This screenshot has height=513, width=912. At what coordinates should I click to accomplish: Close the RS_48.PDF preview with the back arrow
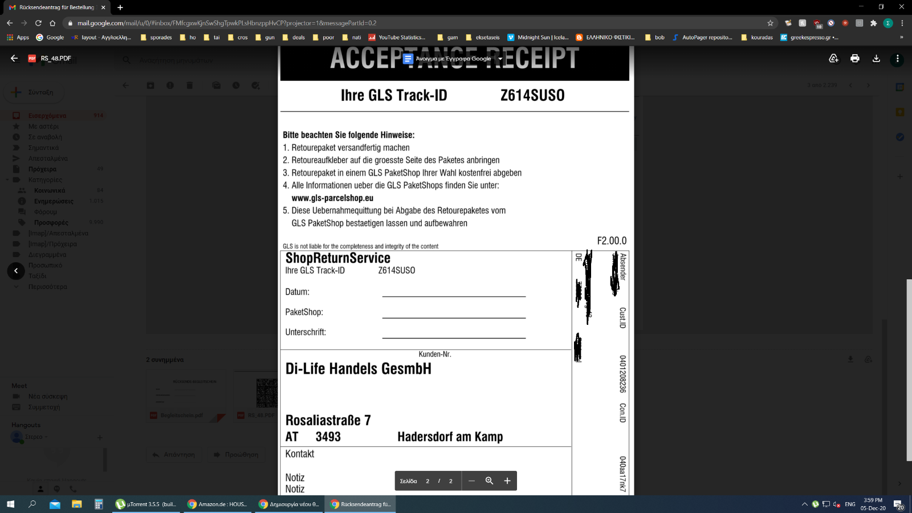(x=14, y=58)
